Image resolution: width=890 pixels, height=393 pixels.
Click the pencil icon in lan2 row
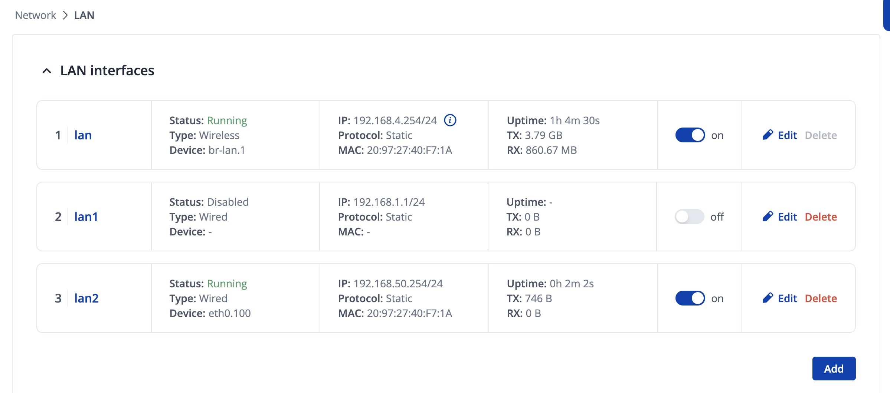pos(768,298)
